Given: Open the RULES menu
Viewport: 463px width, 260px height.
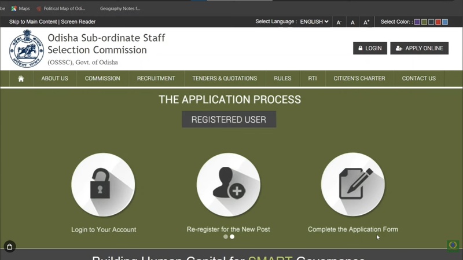Looking at the screenshot, I should click(x=282, y=78).
